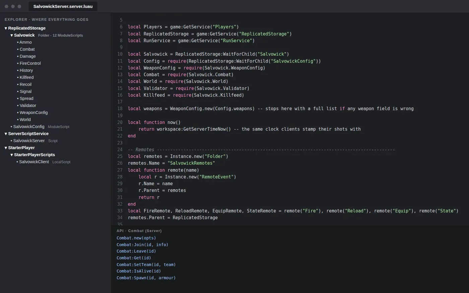Click Combat.new(opts) in the API panel

click(x=136, y=238)
